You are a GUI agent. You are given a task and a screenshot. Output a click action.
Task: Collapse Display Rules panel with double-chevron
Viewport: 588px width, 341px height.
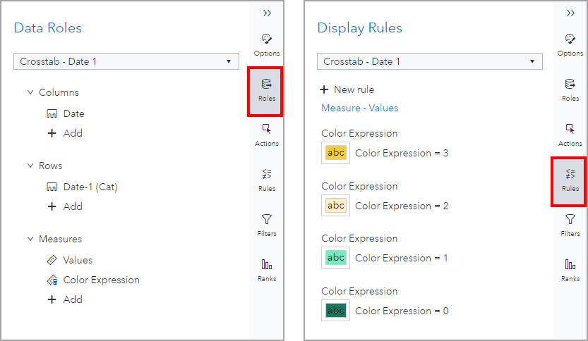tap(570, 13)
